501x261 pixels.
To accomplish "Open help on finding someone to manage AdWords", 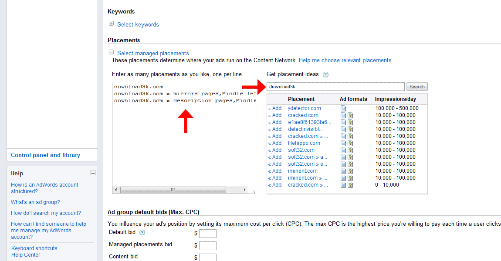I will pos(48,231).
